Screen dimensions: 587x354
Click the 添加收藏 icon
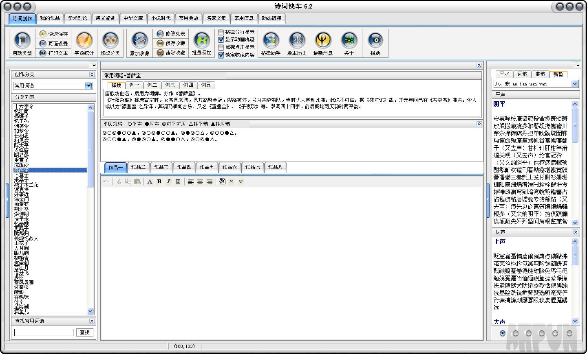139,41
